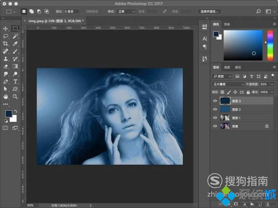The width and height of the screenshot is (278, 208).
Task: Lock all layer attributes
Action: pyautogui.click(x=248, y=92)
